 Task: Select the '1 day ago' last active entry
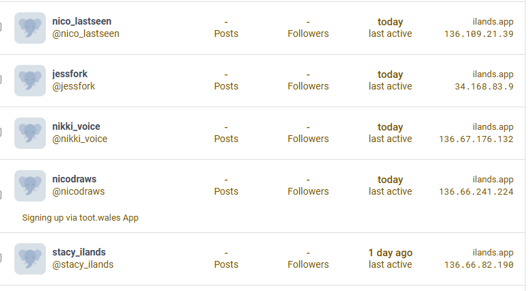(390, 253)
